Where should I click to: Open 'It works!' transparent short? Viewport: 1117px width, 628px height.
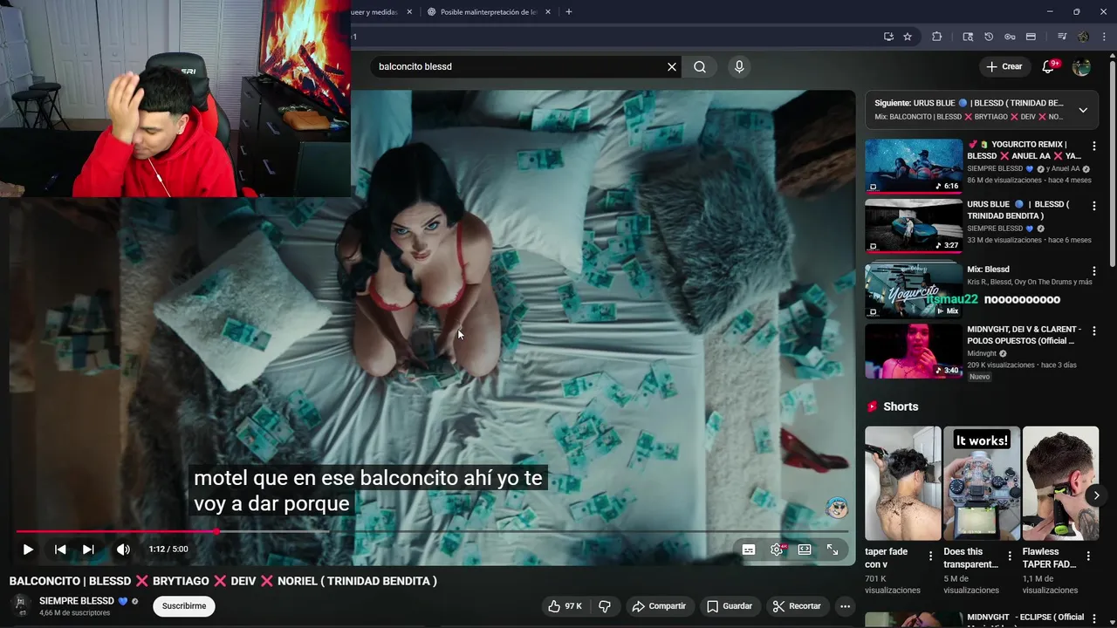pyautogui.click(x=982, y=483)
